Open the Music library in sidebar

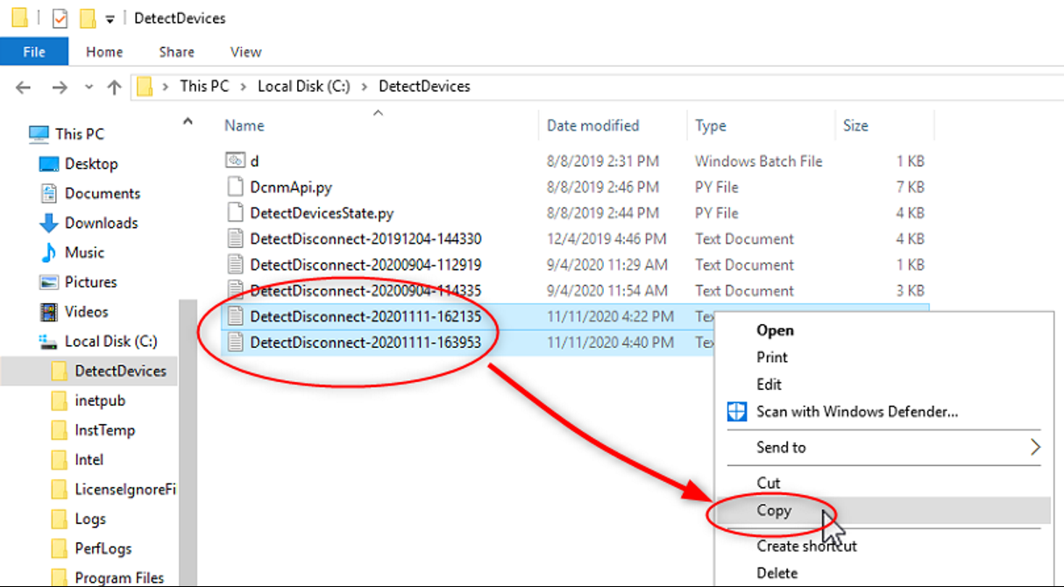point(84,252)
